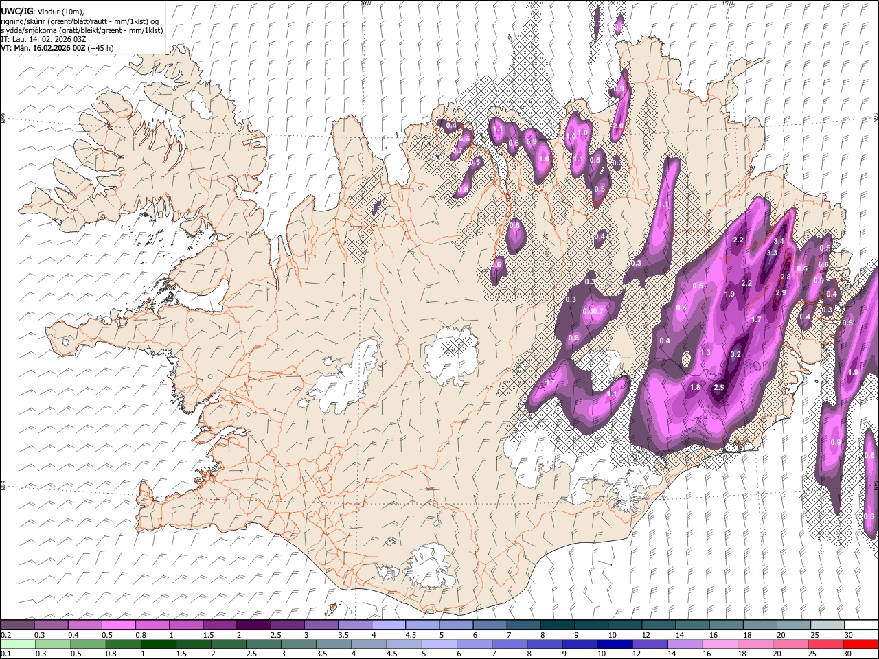Click the '3.4' precipitation value on the map
The image size is (879, 659).
coord(778,242)
